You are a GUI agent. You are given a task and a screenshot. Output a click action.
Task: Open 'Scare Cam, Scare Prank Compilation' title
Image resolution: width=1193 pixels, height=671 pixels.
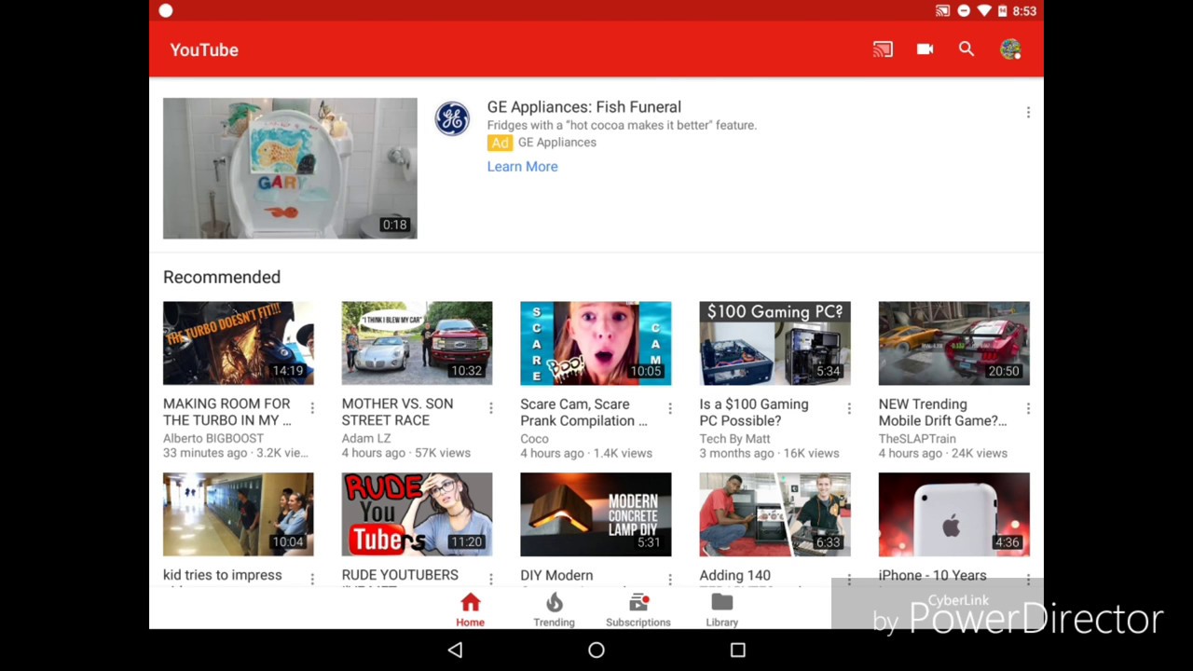(x=583, y=412)
